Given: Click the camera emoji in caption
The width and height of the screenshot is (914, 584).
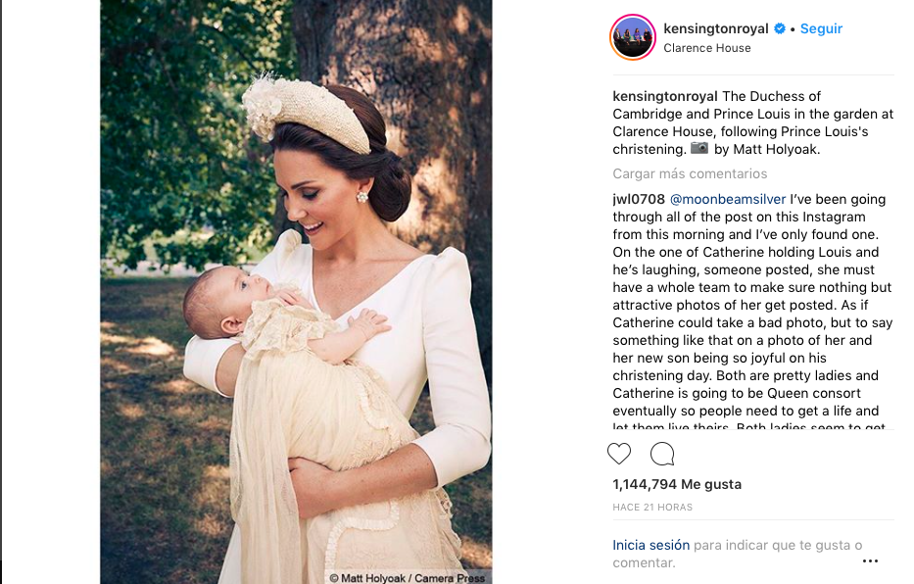Looking at the screenshot, I should [x=699, y=149].
